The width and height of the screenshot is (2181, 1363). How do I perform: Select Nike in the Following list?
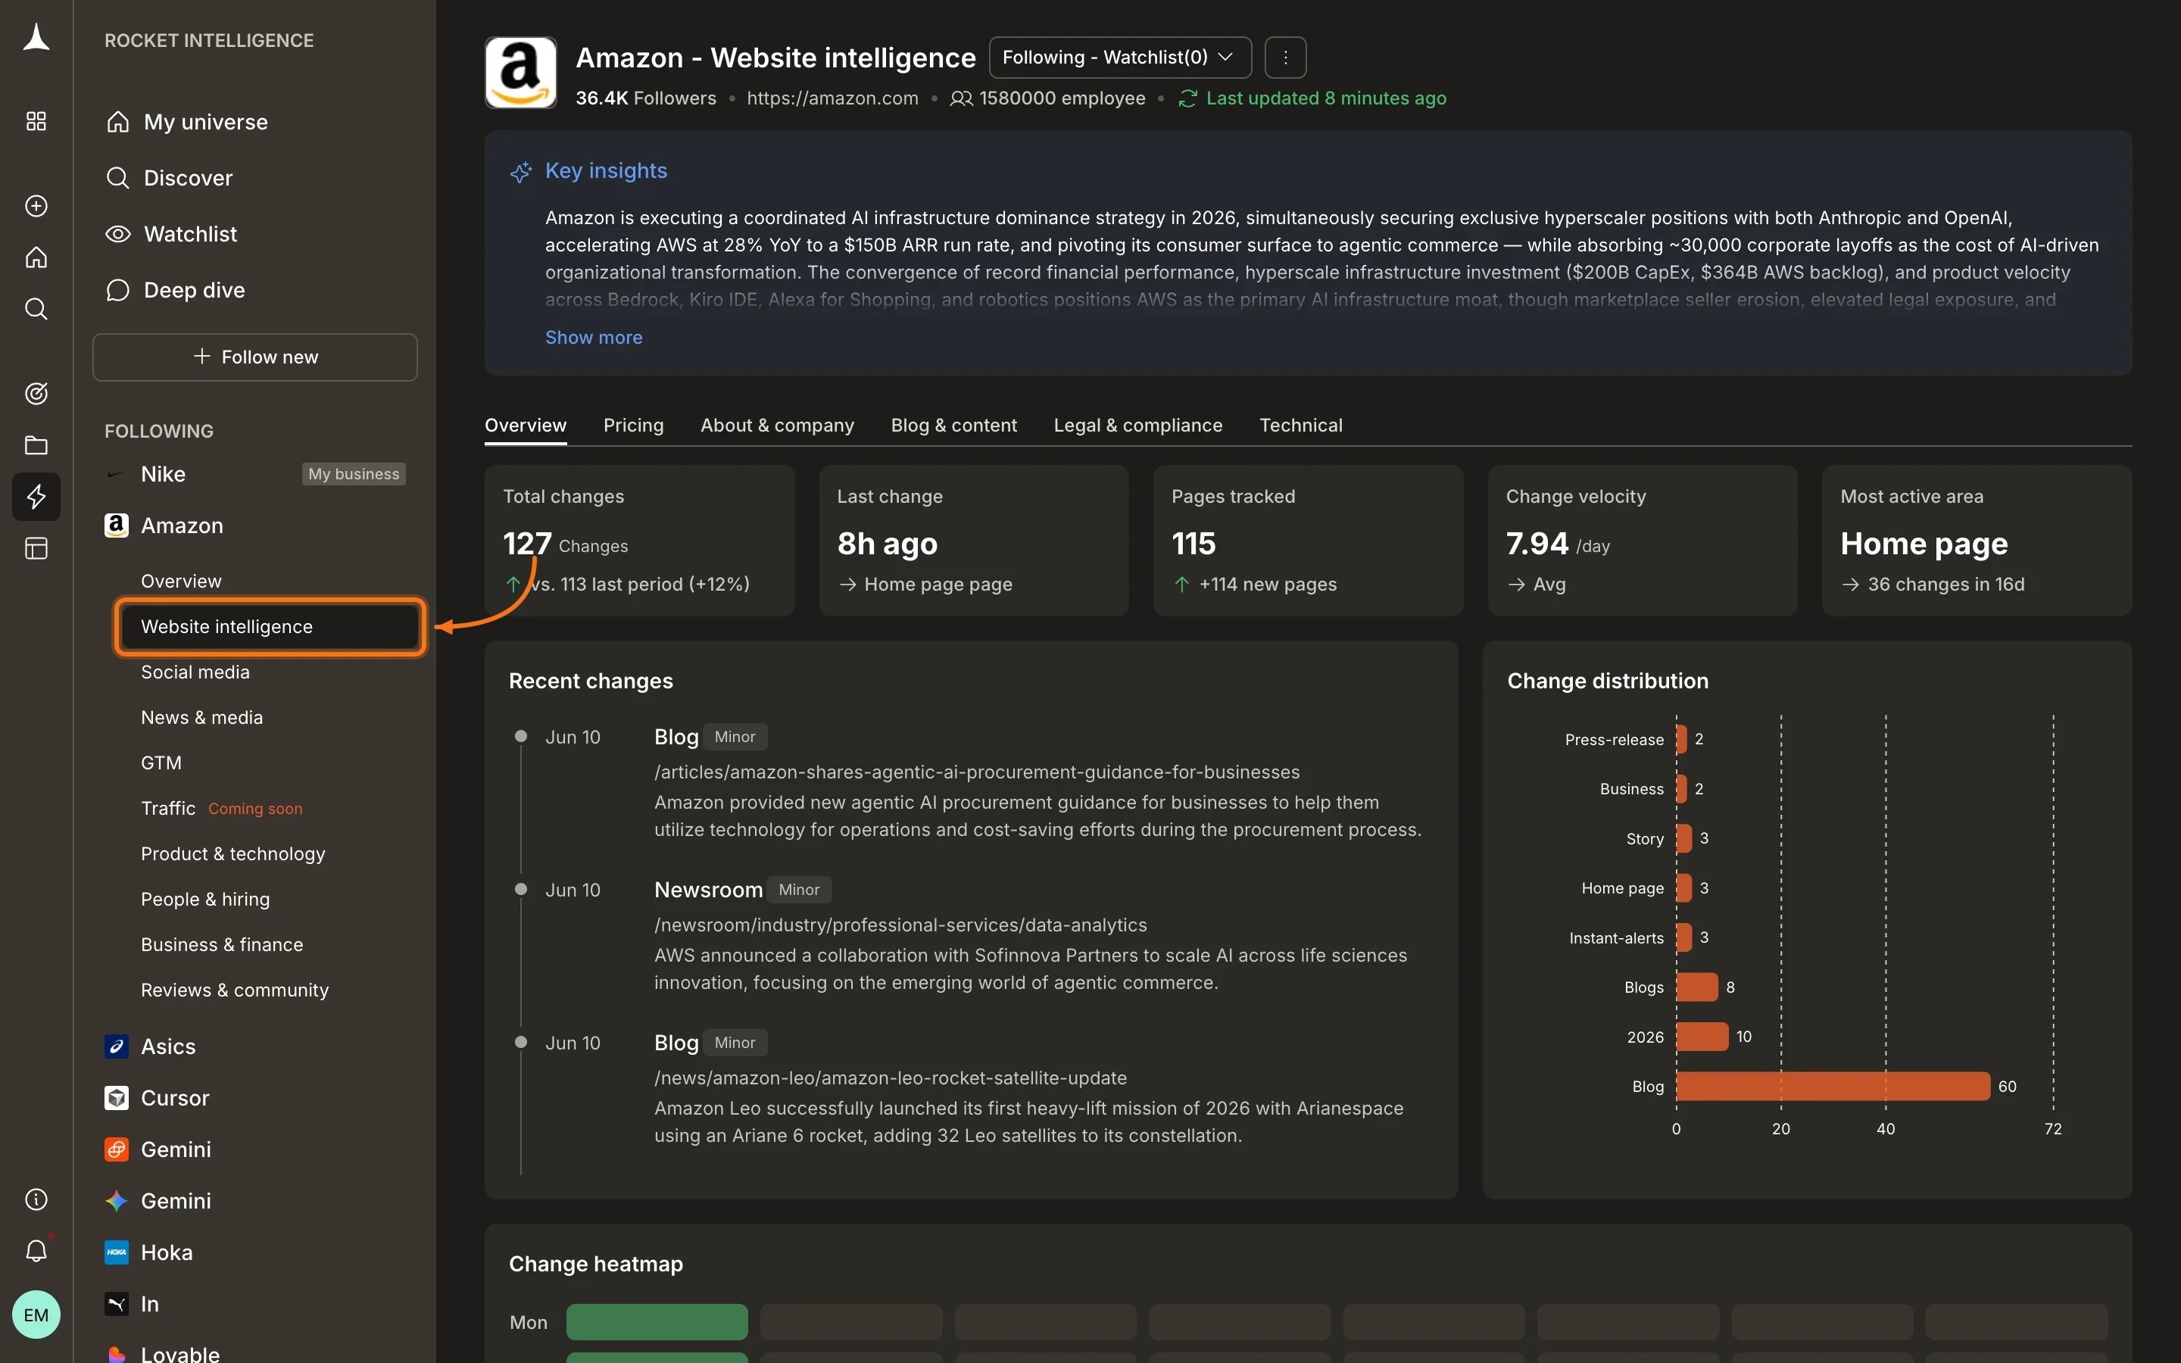(x=162, y=474)
